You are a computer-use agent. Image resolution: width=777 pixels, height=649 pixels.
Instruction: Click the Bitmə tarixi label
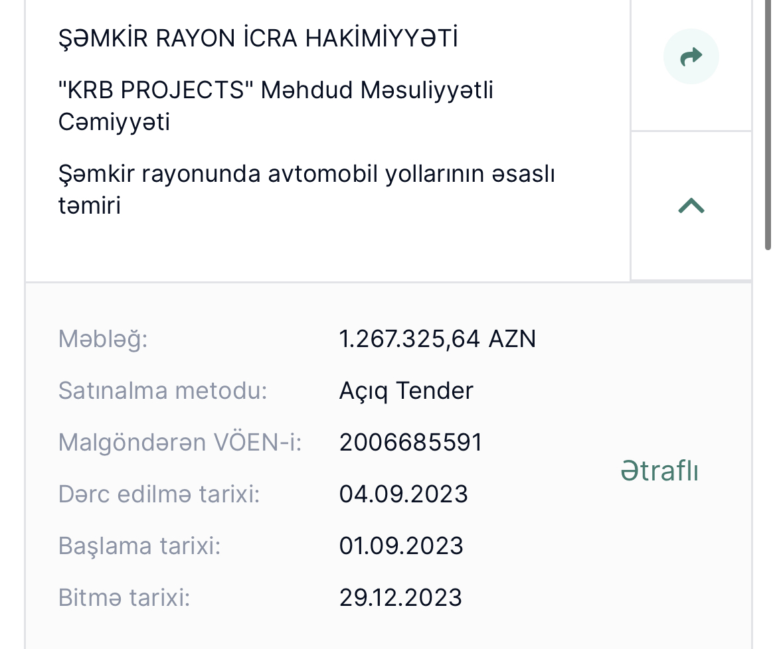click(124, 597)
